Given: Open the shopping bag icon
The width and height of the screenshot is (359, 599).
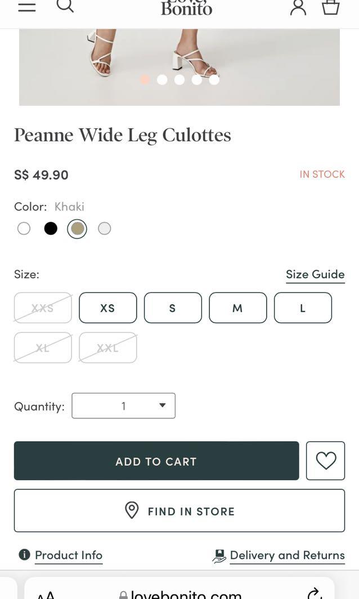Looking at the screenshot, I should pos(330,7).
